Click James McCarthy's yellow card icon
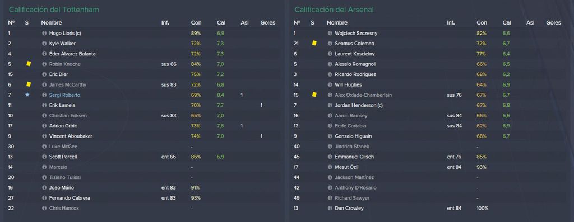This screenshot has height=222, width=574. point(29,84)
